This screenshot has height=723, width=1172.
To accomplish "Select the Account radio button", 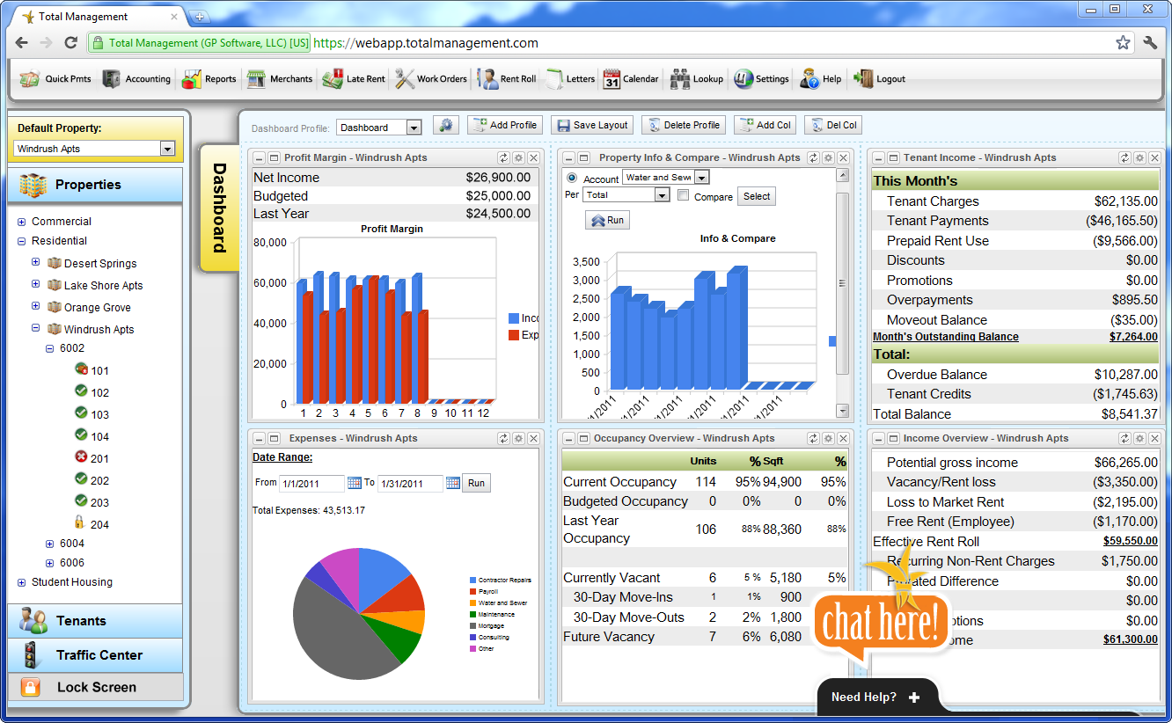I will pos(573,176).
